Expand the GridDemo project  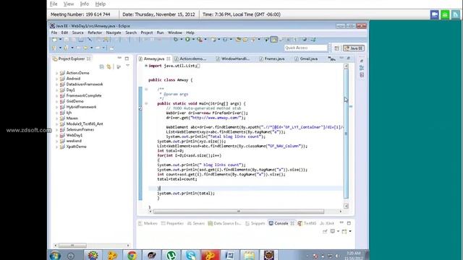coord(56,101)
